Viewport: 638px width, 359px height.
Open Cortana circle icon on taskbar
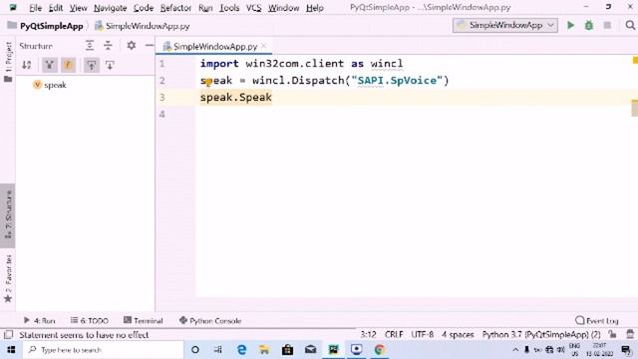(x=195, y=350)
